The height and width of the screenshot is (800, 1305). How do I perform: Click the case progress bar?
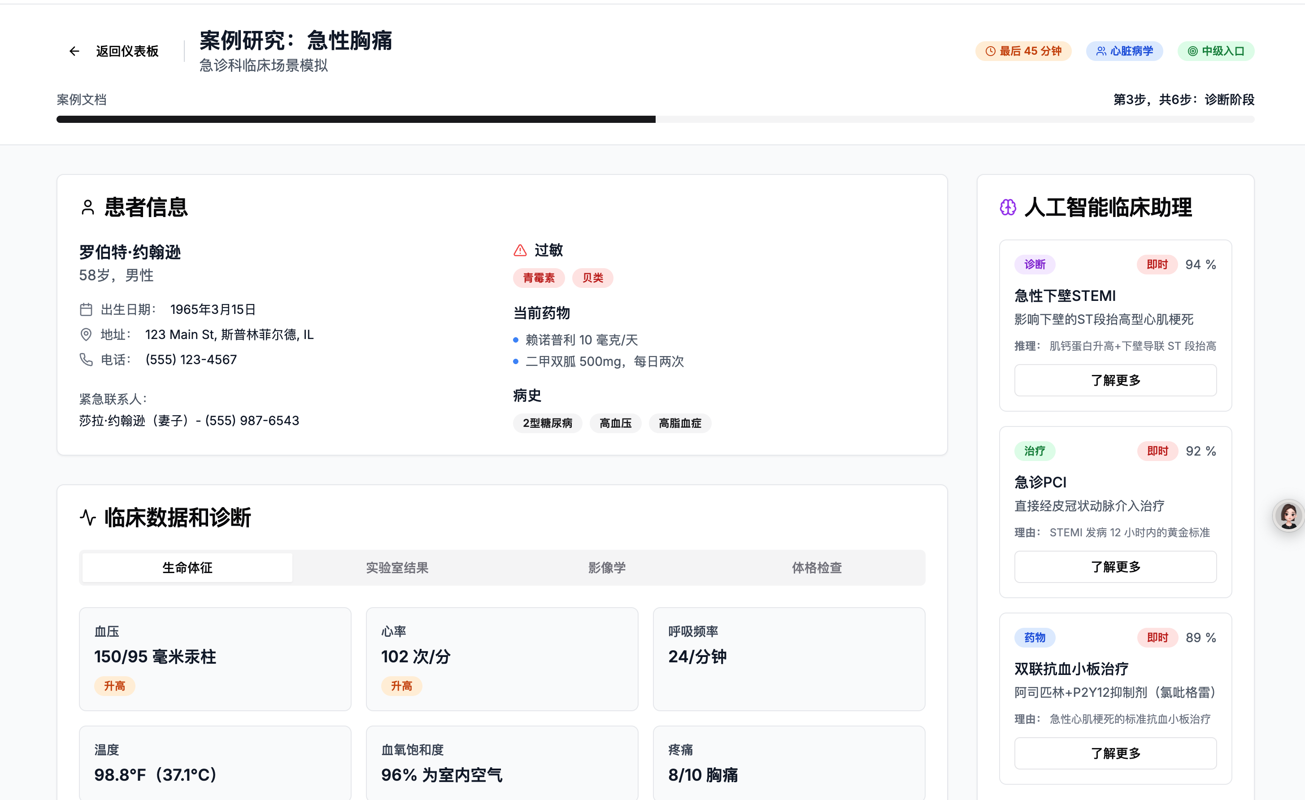(655, 119)
